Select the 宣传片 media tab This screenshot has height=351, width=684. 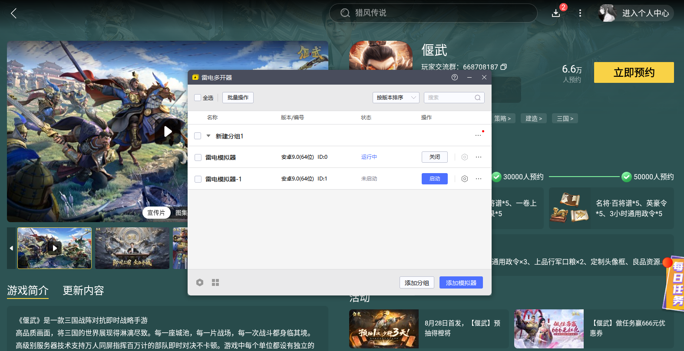(156, 213)
